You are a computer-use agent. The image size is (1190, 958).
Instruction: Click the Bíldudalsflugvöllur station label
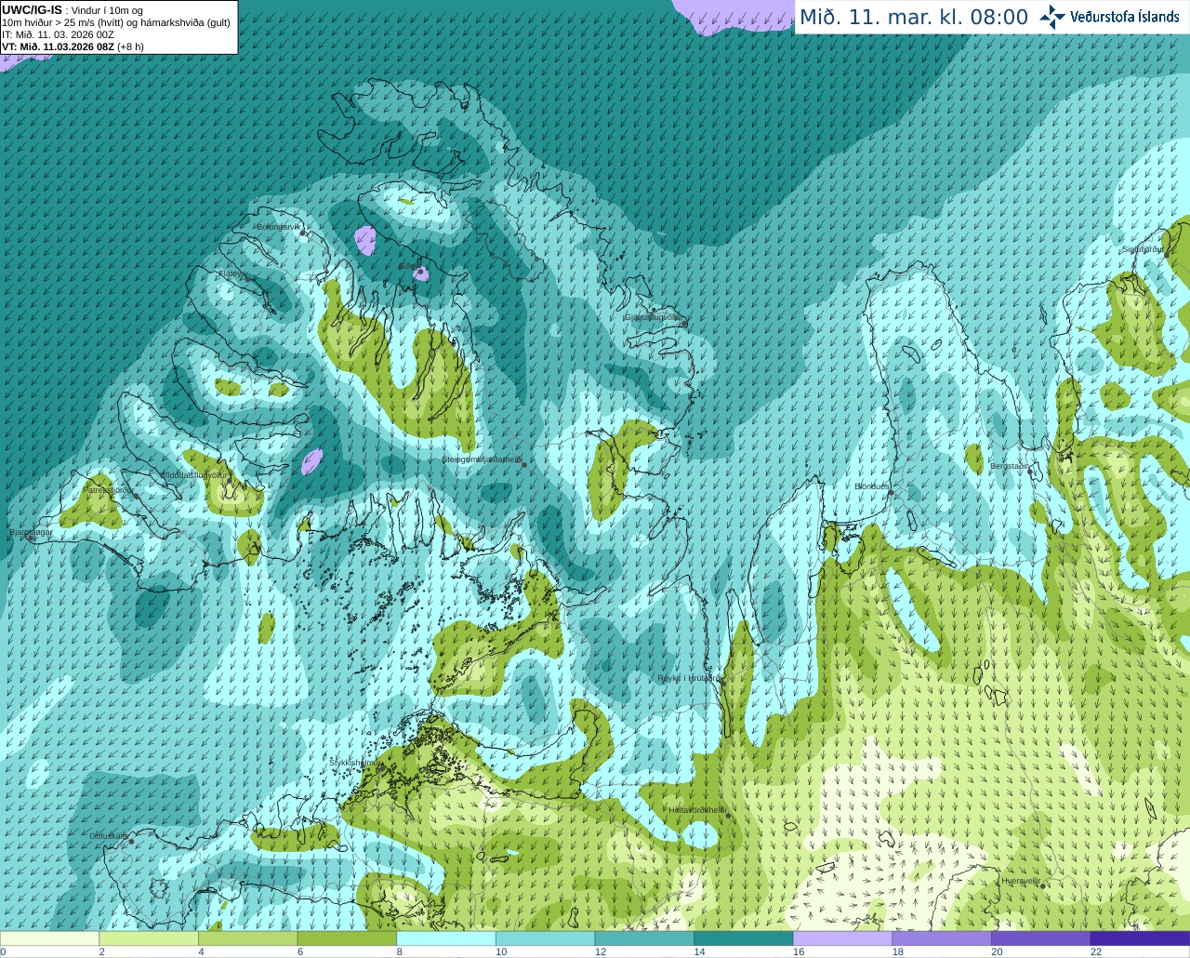click(x=193, y=474)
